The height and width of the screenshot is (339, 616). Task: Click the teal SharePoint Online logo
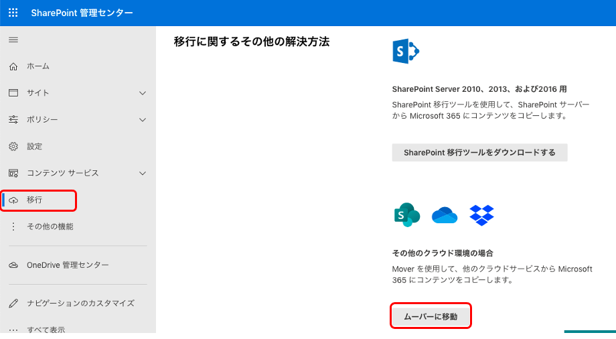tap(406, 215)
